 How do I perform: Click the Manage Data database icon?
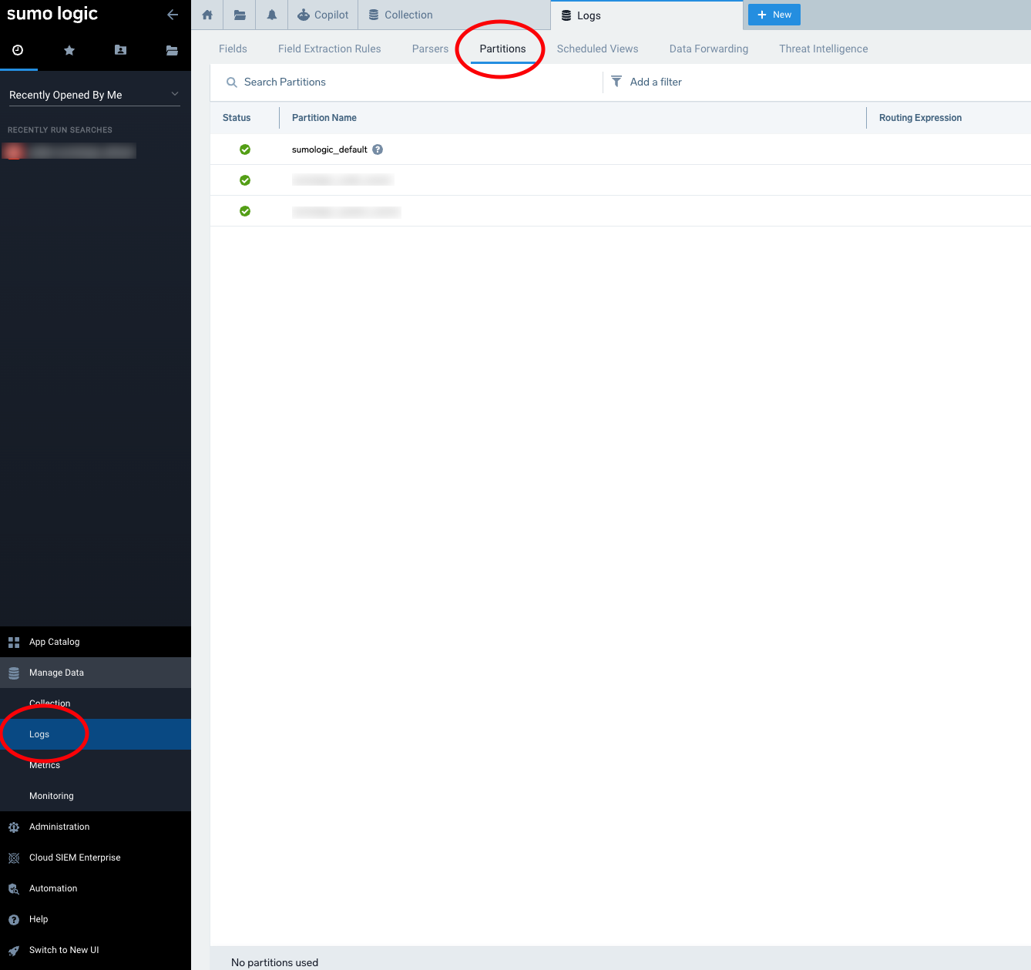14,673
